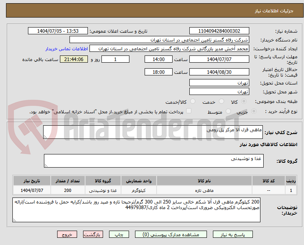304x245 pixels.
Task: Click the ایجاد کننده درخواست field
Action: point(169,49)
